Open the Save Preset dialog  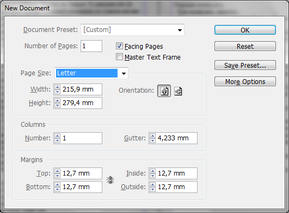pyautogui.click(x=245, y=65)
